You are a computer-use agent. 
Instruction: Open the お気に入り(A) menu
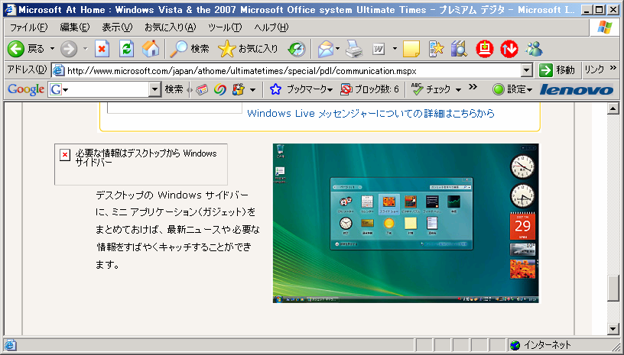[170, 27]
